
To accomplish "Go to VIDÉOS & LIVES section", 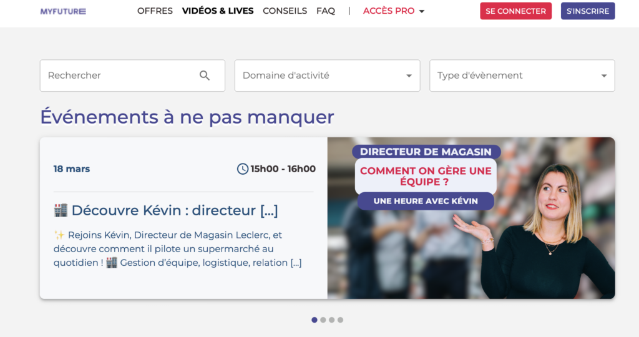I will click(x=218, y=11).
